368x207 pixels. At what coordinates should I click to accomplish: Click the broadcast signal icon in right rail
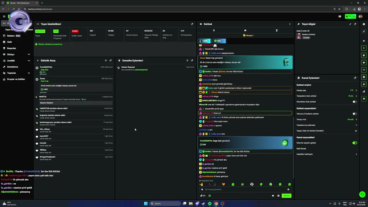pos(364,70)
